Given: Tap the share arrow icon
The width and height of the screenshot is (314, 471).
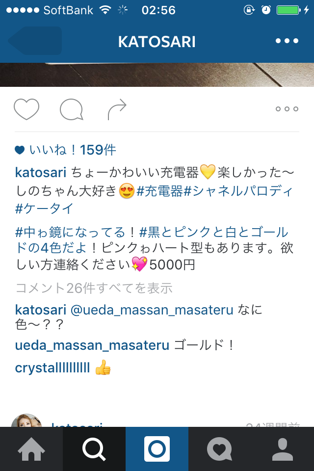Looking at the screenshot, I should tap(117, 109).
